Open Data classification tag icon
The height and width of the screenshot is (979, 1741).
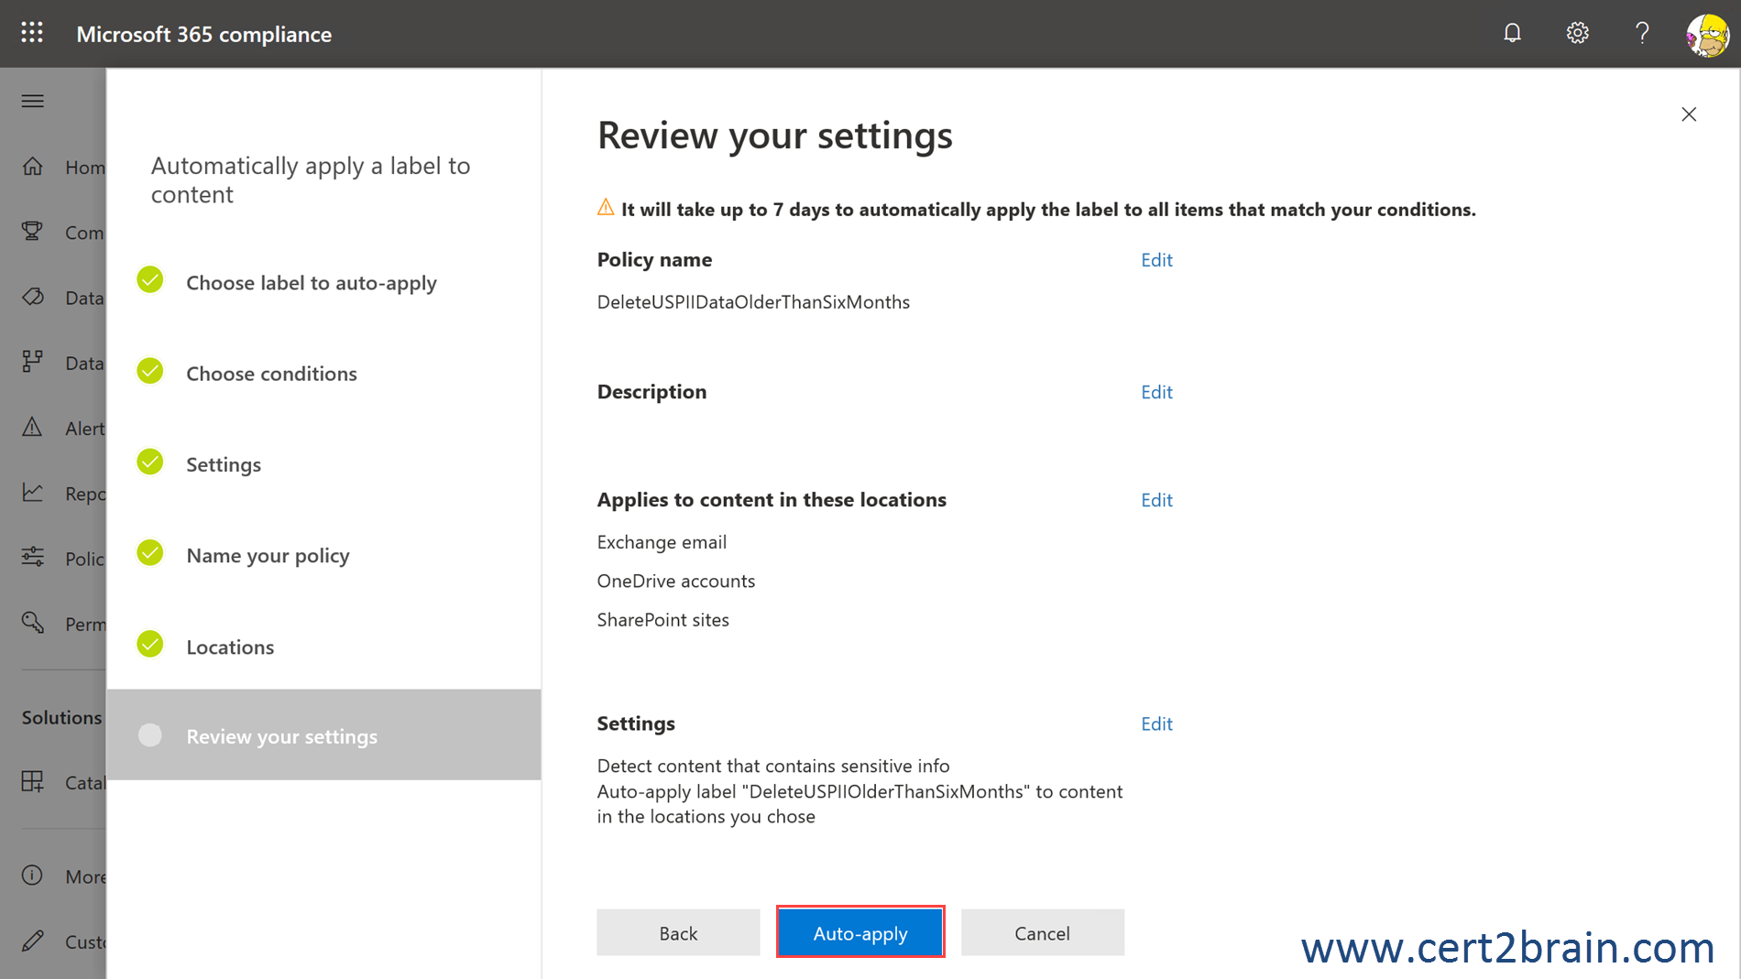(x=33, y=297)
